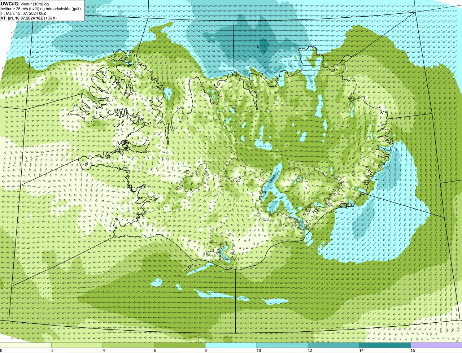Click the pale yellow 0–2 m/s legend swatch
Image resolution: width=462 pixels, height=353 pixels.
(x=26, y=345)
